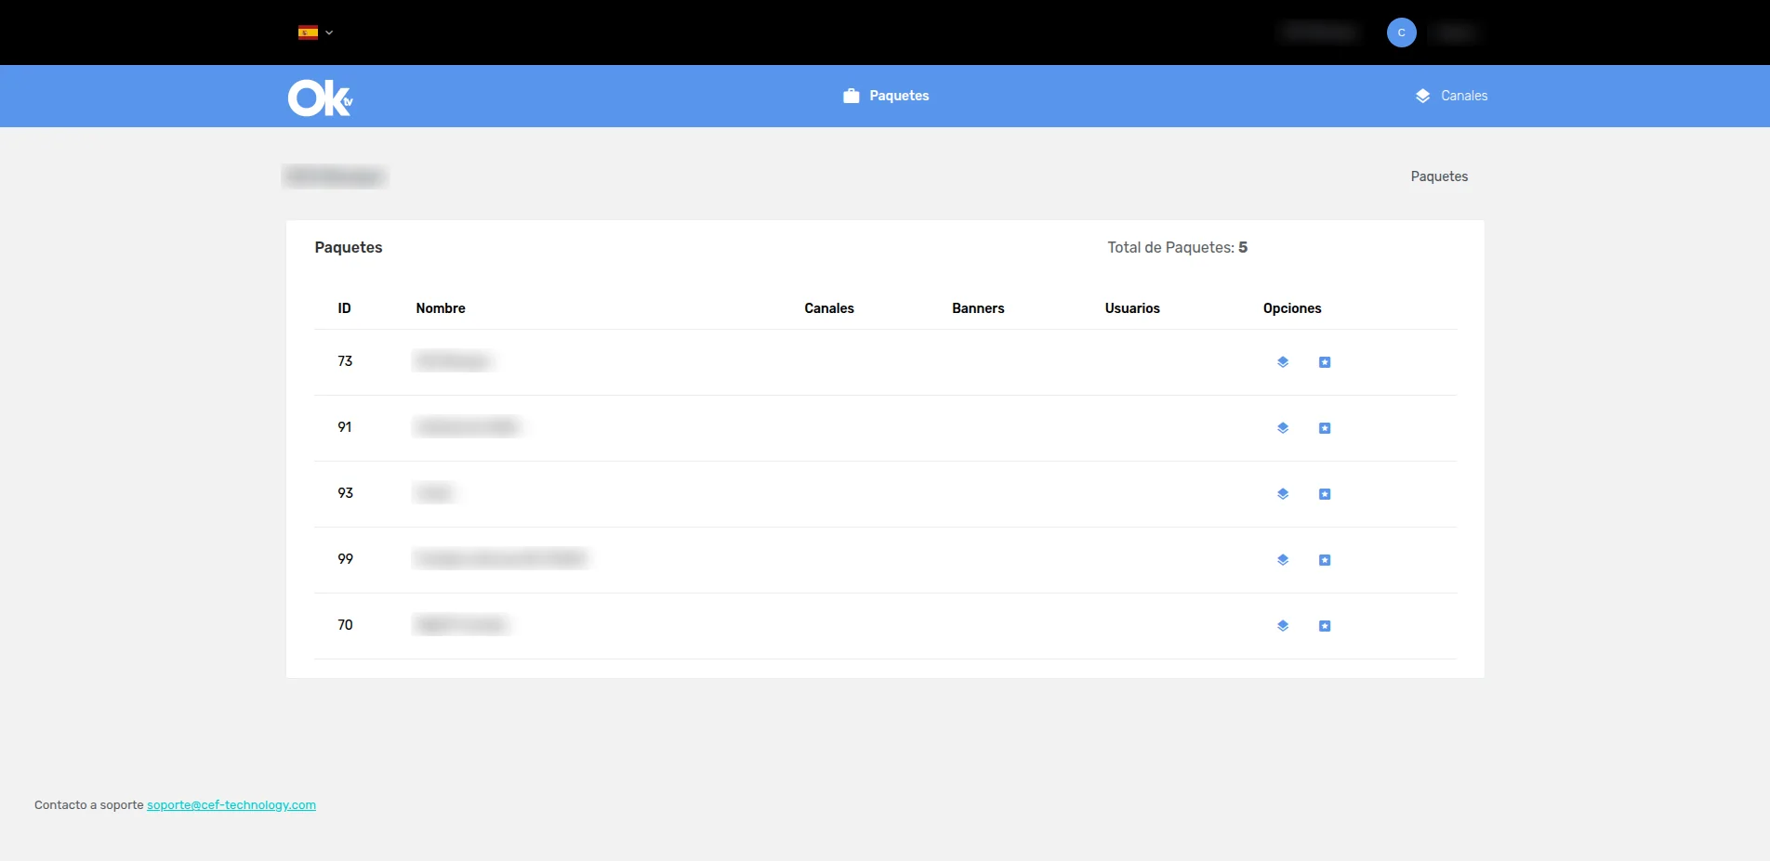Open star icon for package 70
This screenshot has width=1770, height=861.
coord(1325,626)
